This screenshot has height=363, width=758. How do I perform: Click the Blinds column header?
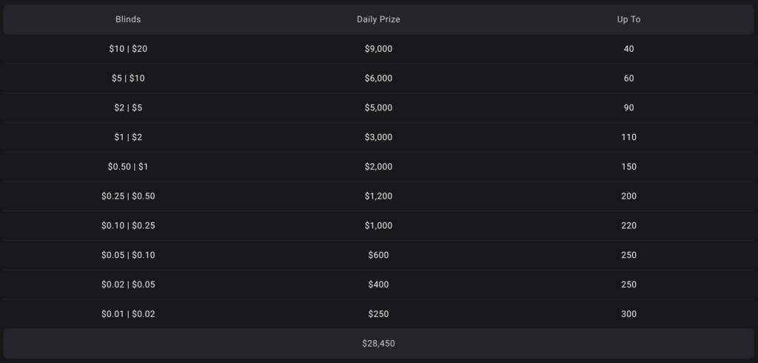[128, 19]
